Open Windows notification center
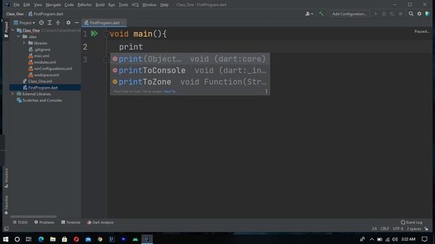The image size is (435, 244). pos(424,239)
